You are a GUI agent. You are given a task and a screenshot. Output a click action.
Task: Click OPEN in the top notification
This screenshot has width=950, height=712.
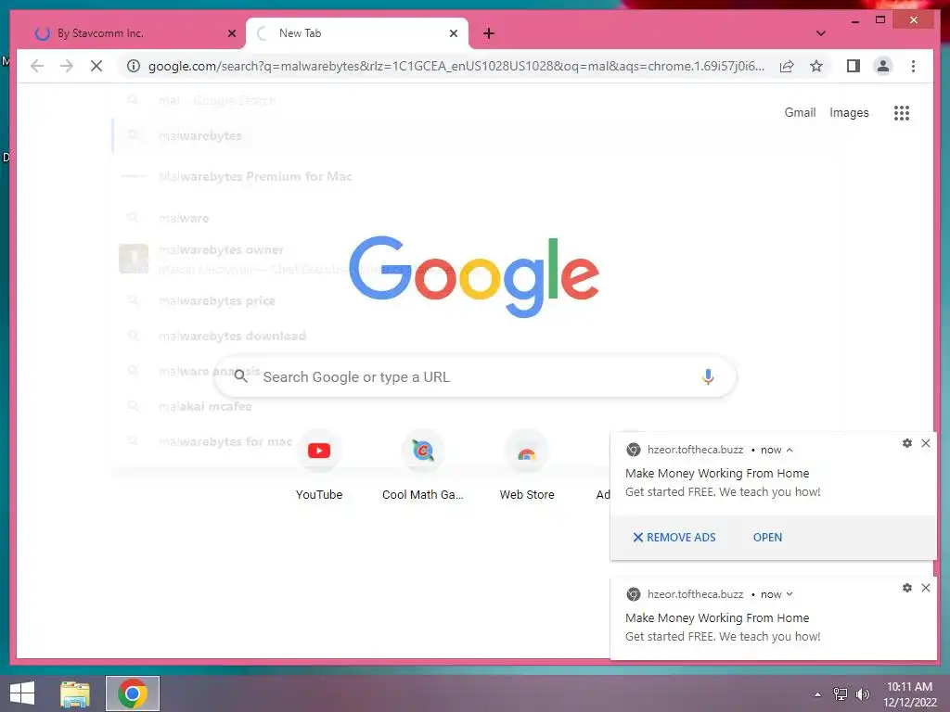coord(767,537)
